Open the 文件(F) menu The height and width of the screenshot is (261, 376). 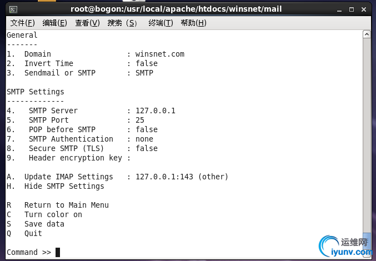22,23
